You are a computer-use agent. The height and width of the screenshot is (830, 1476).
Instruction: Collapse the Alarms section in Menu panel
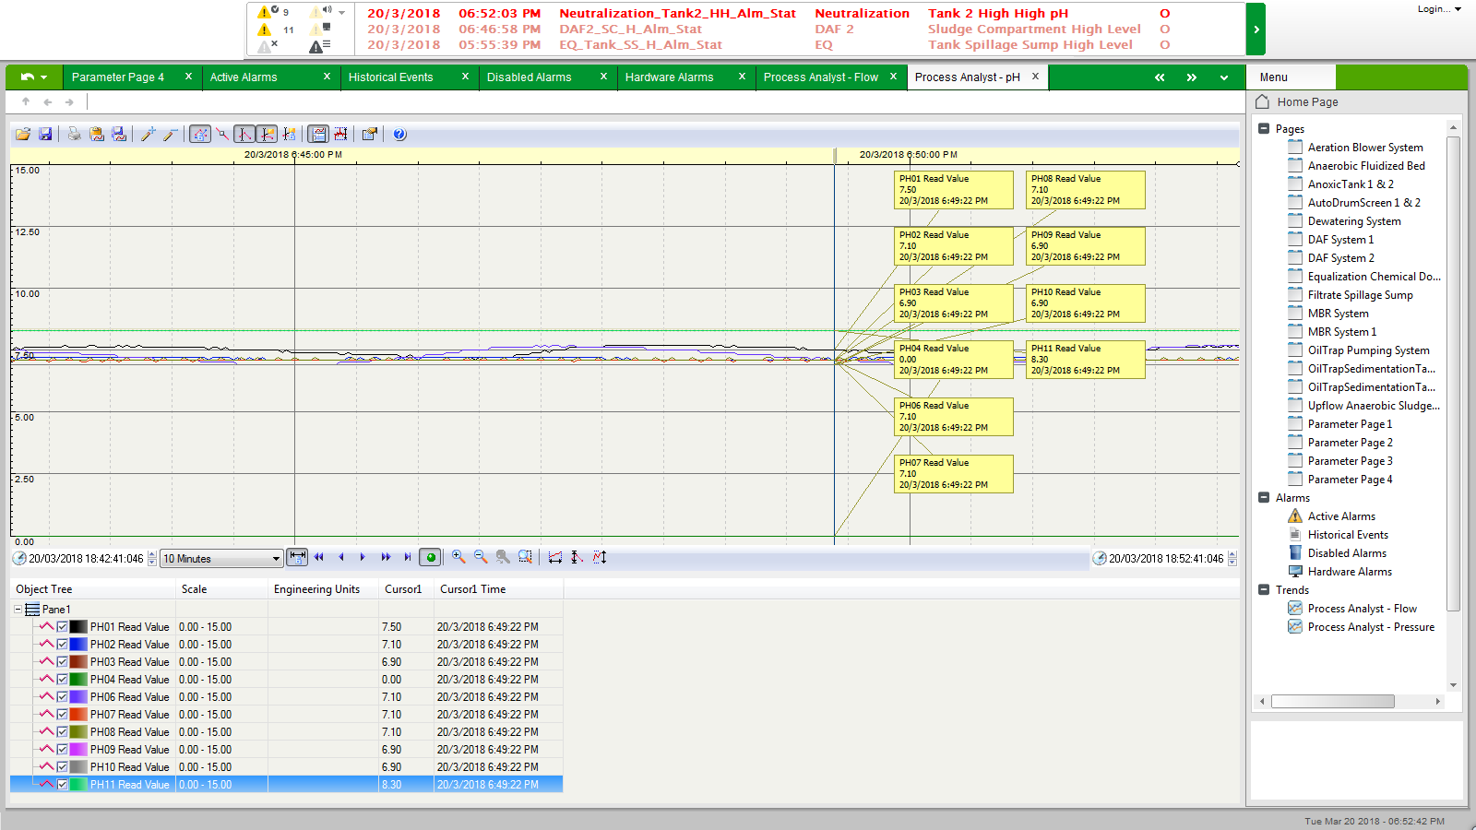1264,498
